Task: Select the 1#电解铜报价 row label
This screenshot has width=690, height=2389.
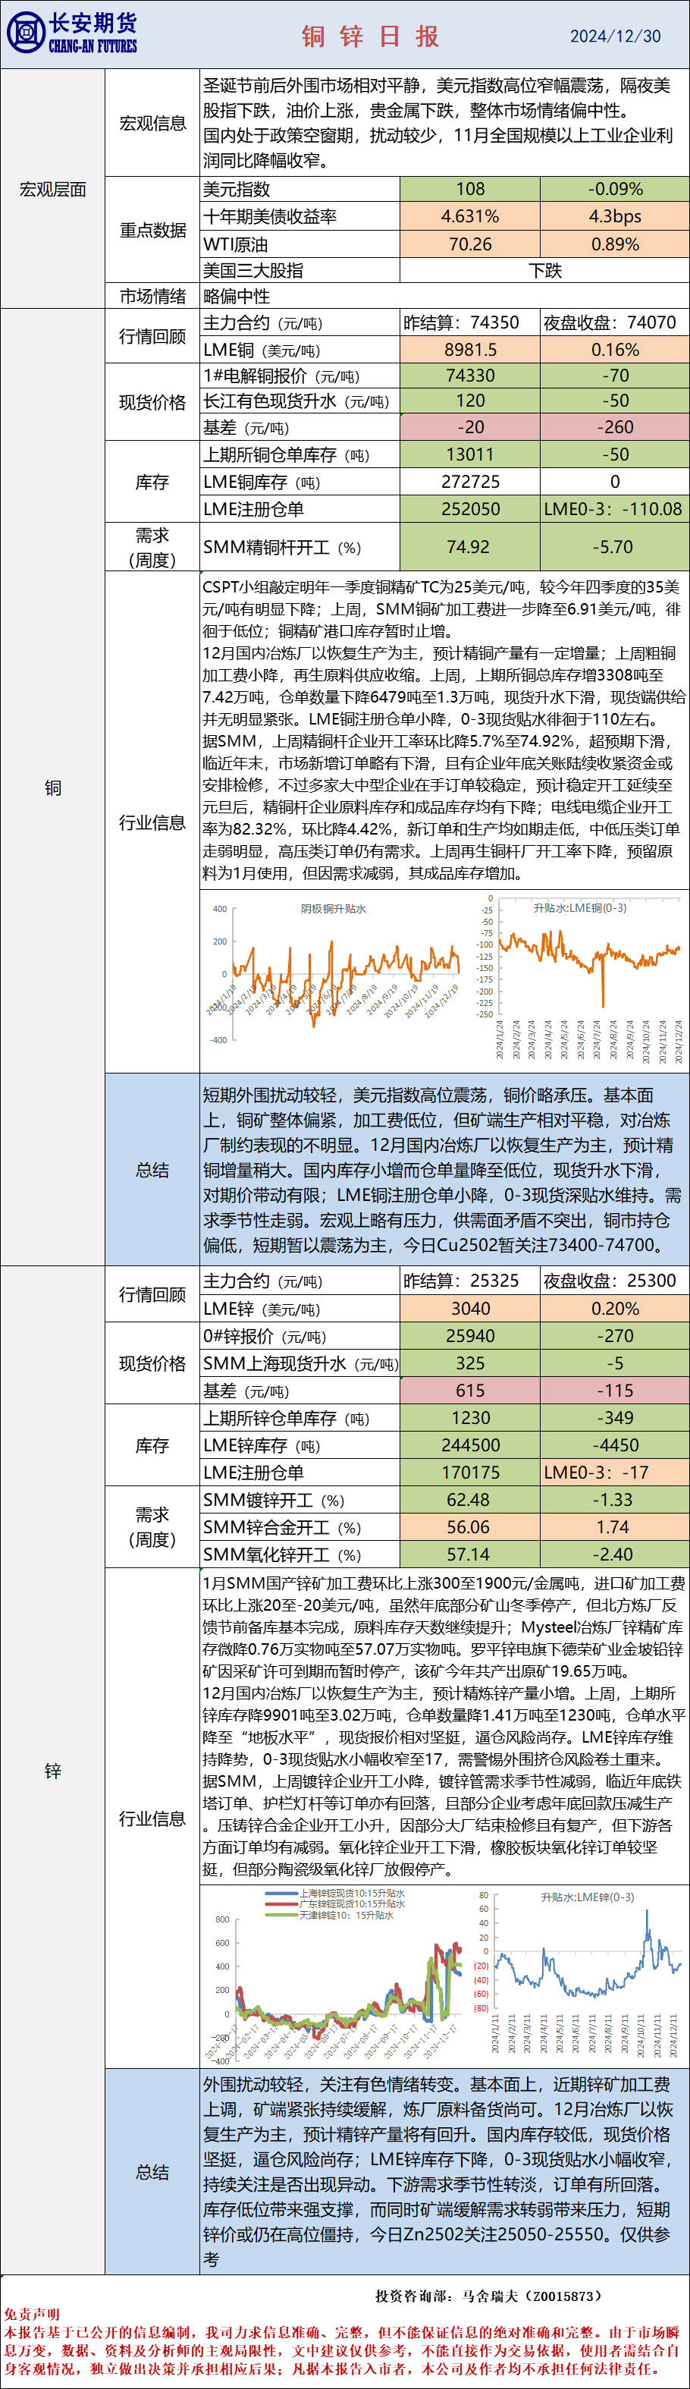Action: point(281,376)
